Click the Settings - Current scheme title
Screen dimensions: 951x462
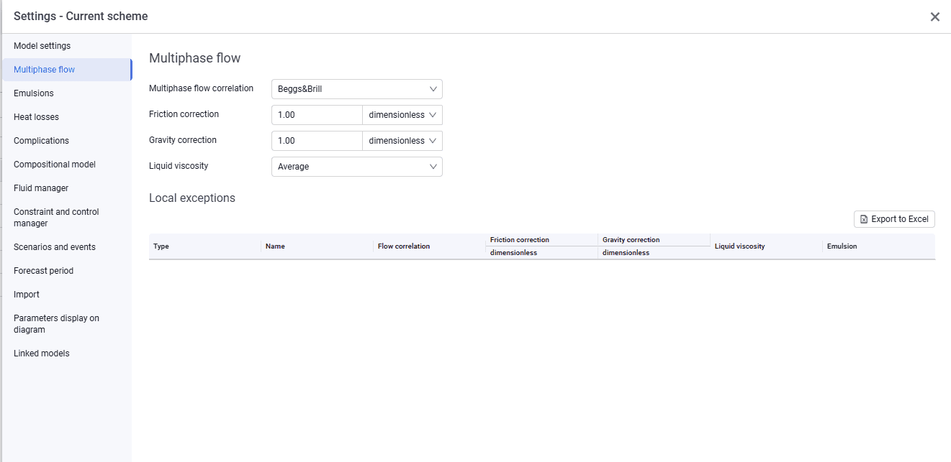[81, 17]
